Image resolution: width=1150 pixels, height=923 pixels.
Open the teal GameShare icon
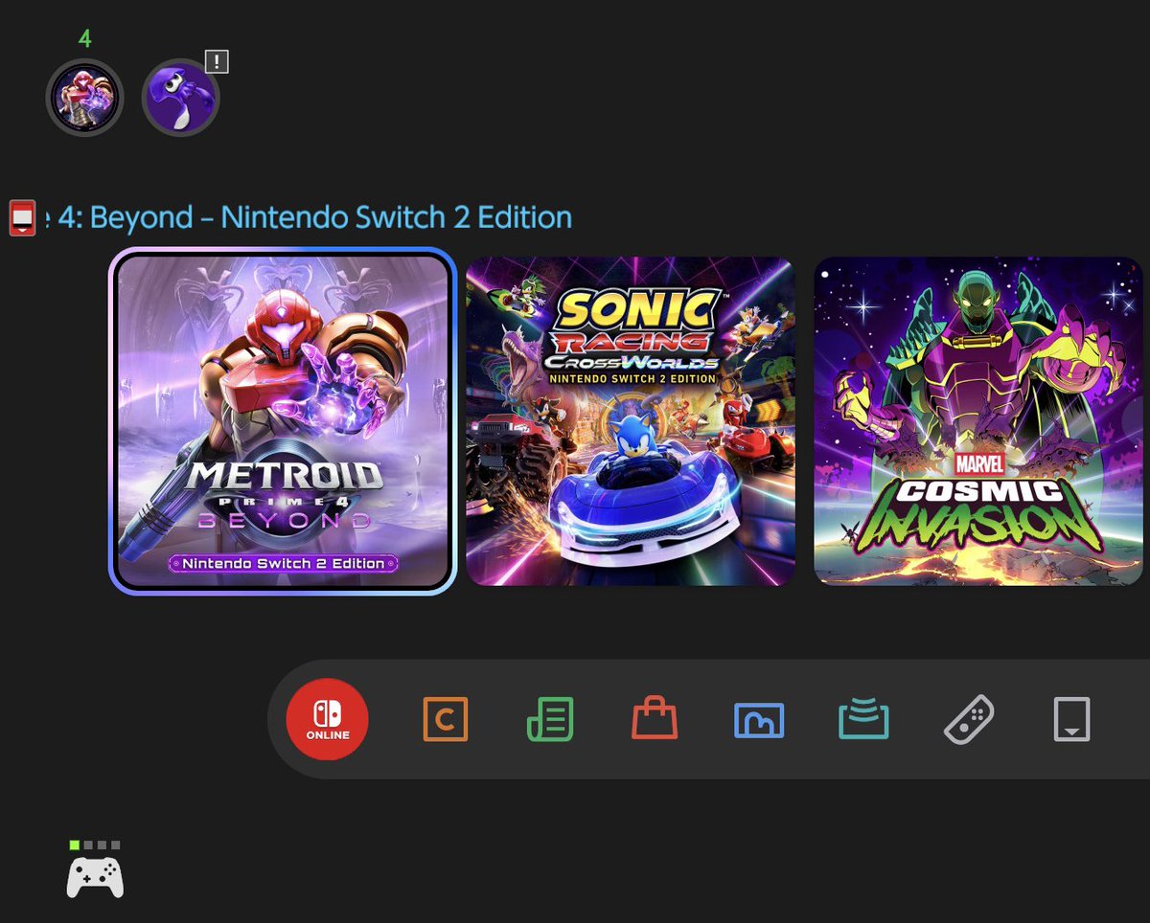point(863,720)
